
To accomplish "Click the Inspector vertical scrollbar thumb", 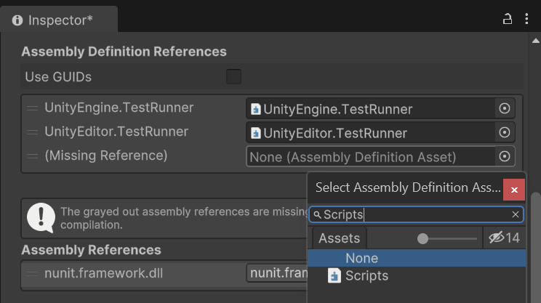I will click(536, 248).
